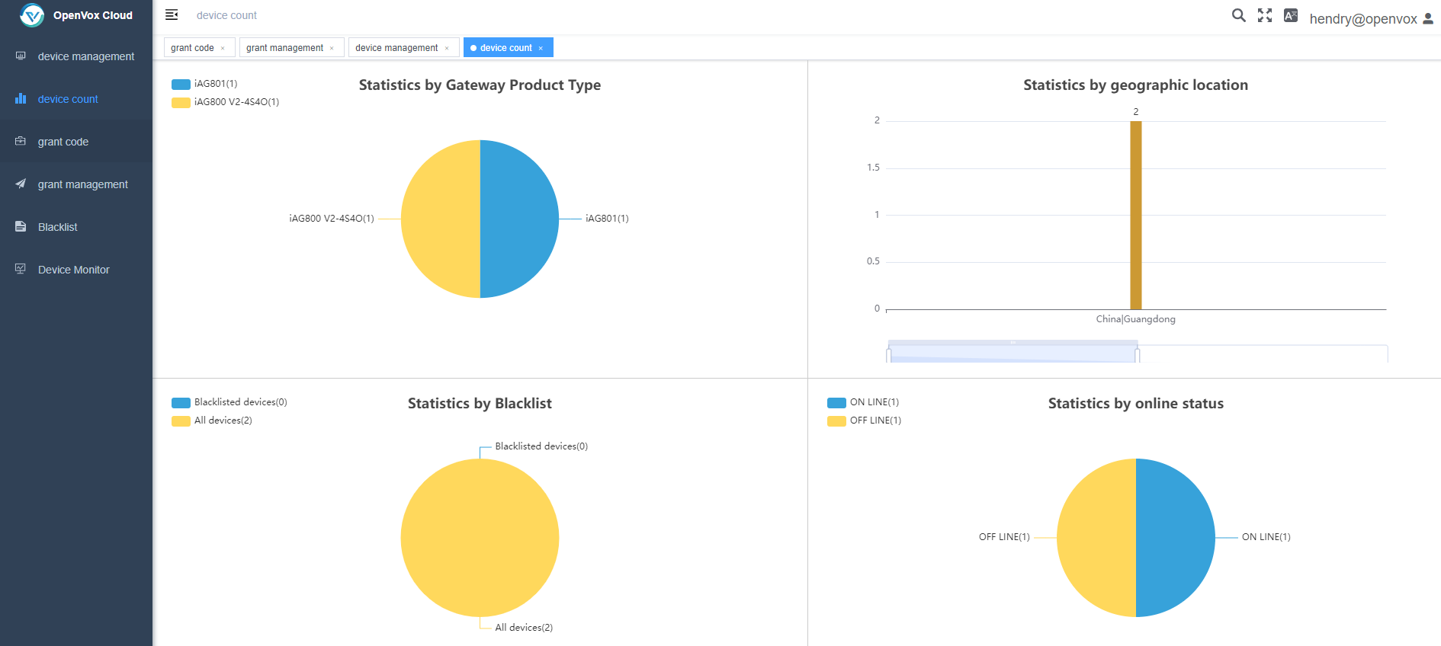Open Blacklist in the sidebar

tap(76, 227)
